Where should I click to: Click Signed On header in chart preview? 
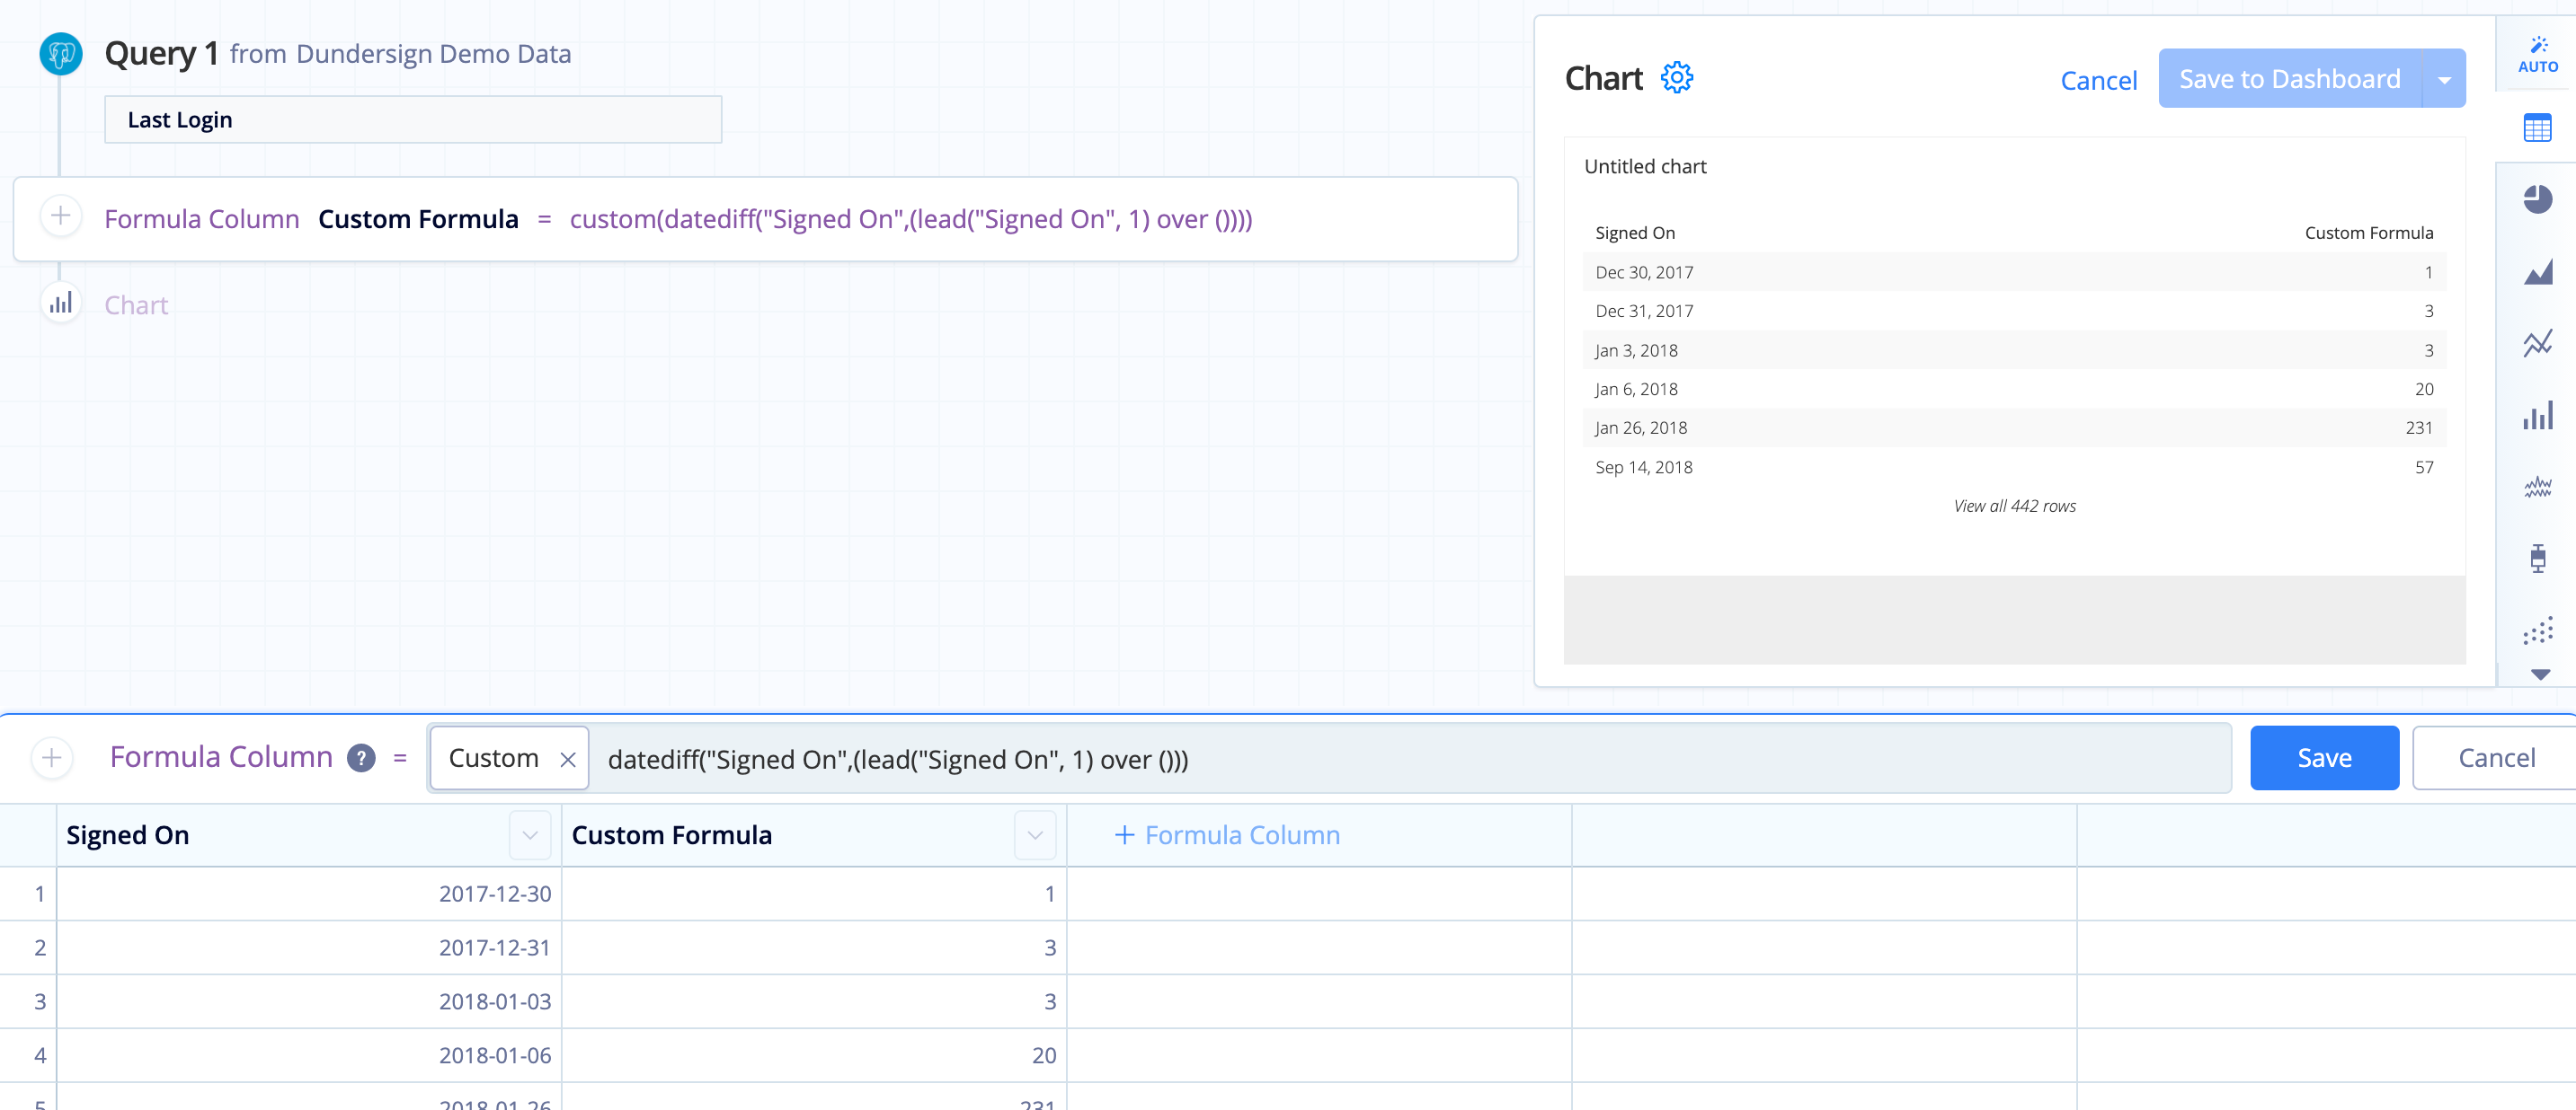[x=1635, y=233]
